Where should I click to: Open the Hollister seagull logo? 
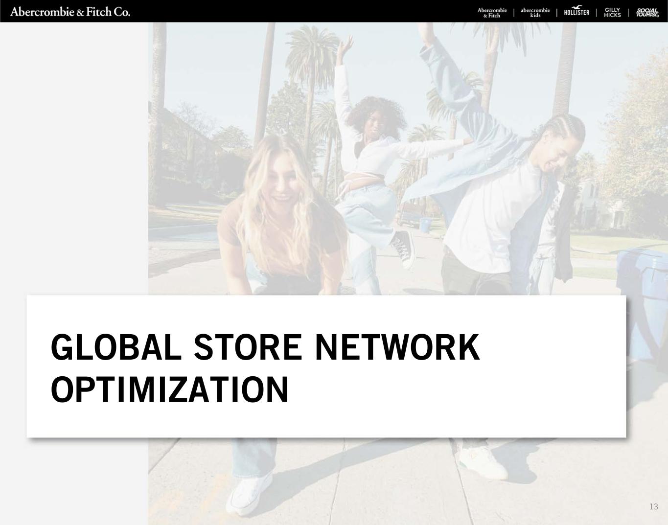[x=576, y=12]
